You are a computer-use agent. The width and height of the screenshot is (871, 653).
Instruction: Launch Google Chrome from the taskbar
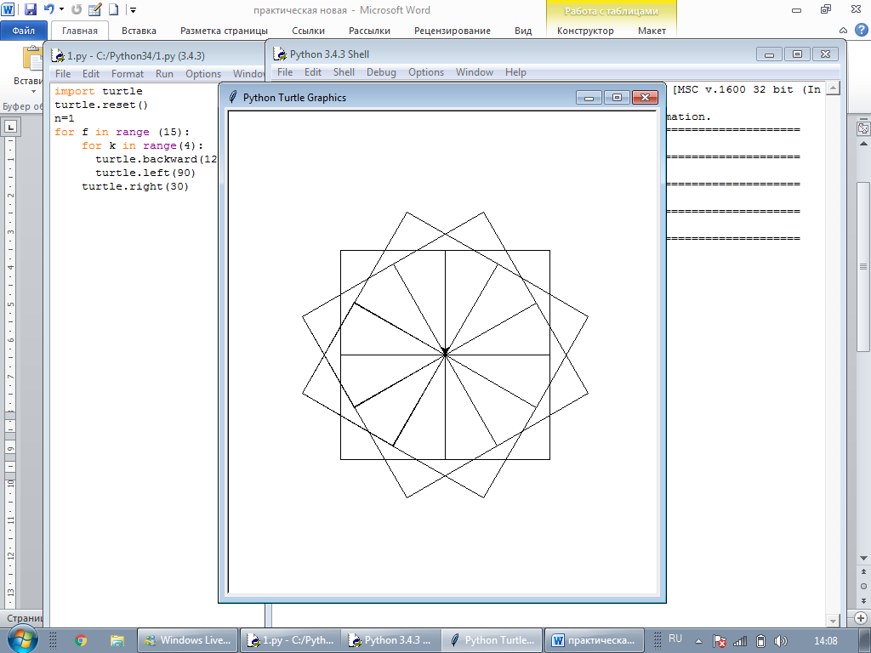(x=81, y=641)
